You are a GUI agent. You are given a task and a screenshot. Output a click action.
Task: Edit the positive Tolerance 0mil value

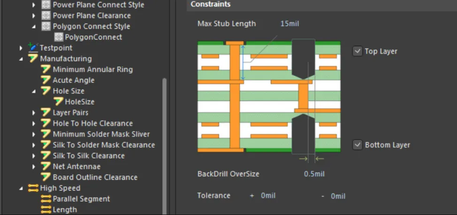pyautogui.click(x=268, y=195)
